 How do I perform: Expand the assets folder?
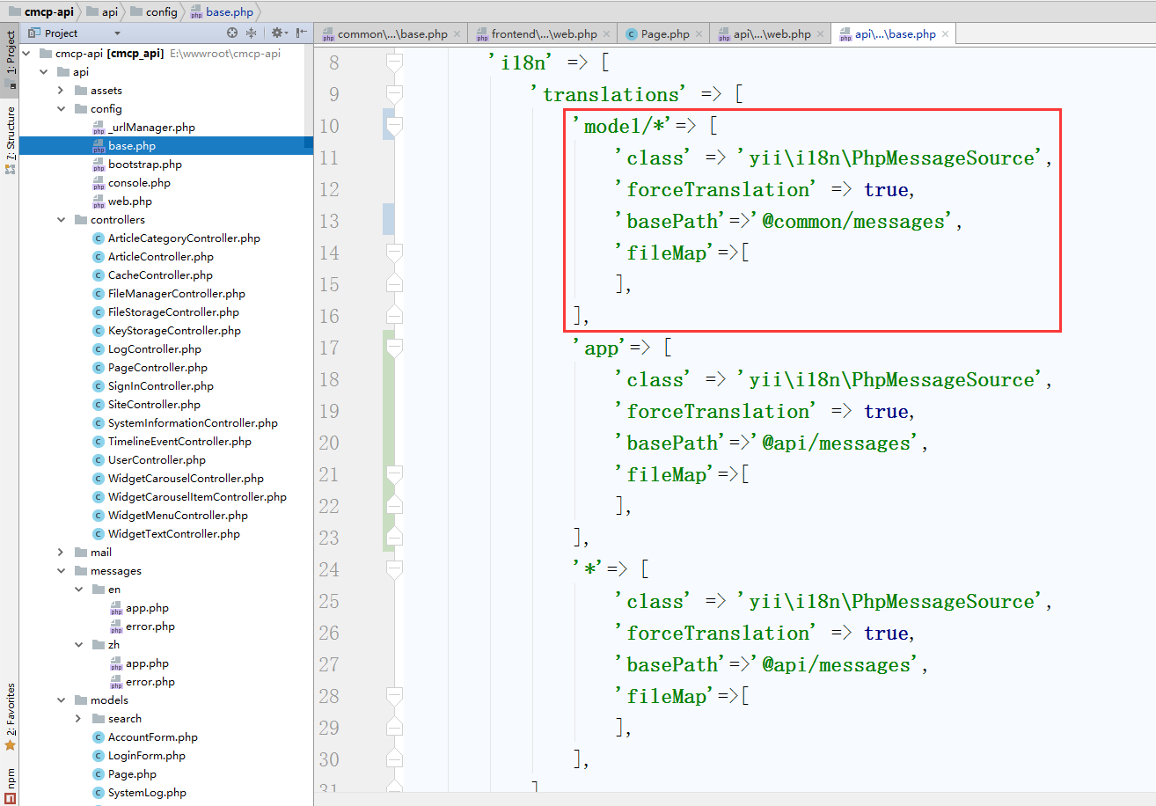tap(61, 91)
